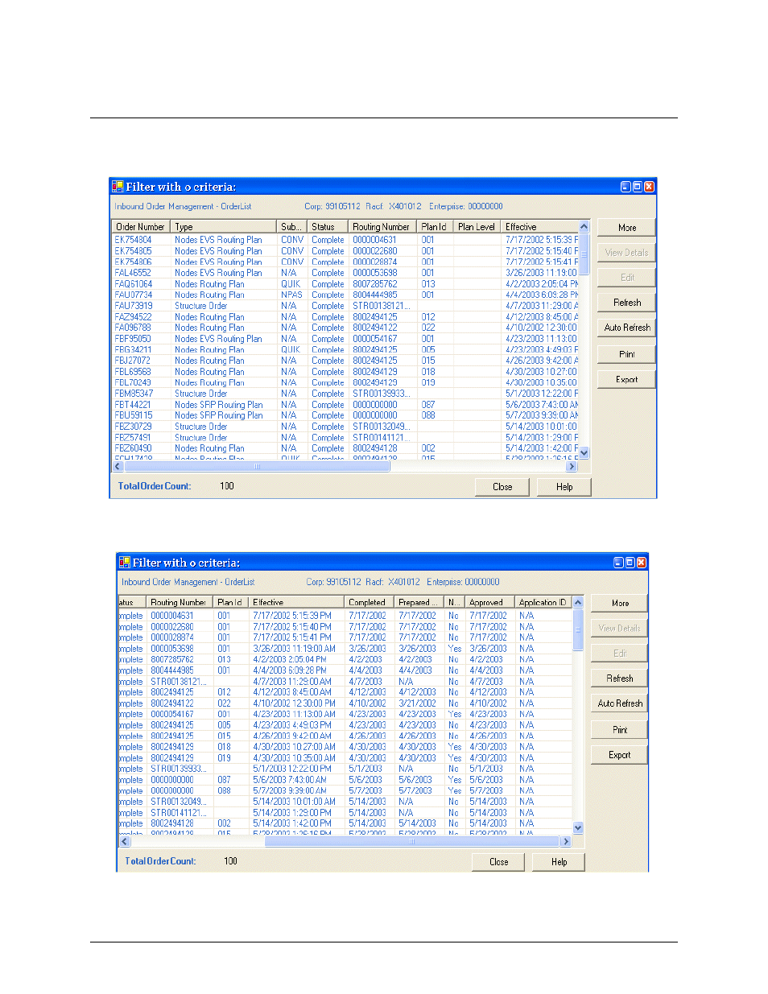
Task: Maximize the lower Filter window
Action: pos(630,563)
